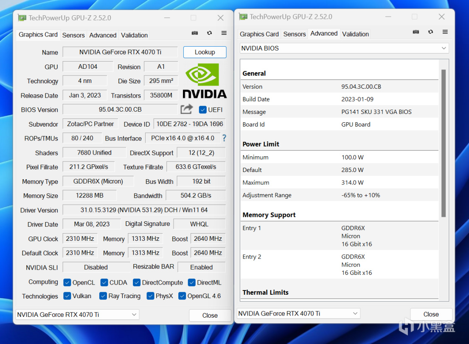Refresh data in left GPU-Z window
This screenshot has width=469, height=344.
(209, 33)
